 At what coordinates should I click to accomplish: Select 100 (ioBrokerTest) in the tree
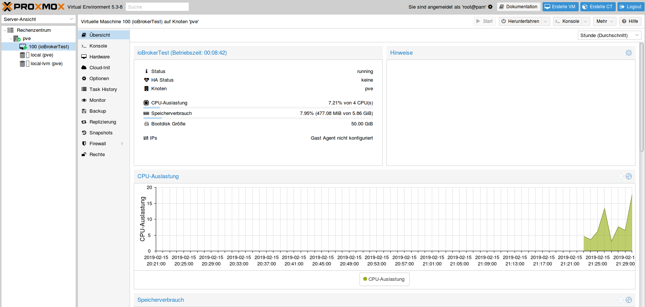point(39,47)
